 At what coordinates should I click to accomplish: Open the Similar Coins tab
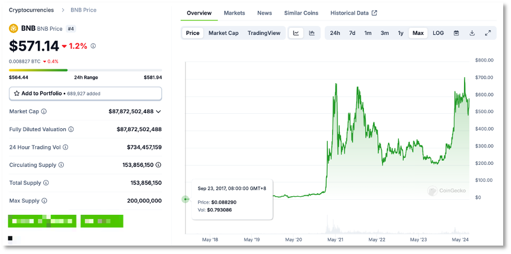[x=301, y=13]
